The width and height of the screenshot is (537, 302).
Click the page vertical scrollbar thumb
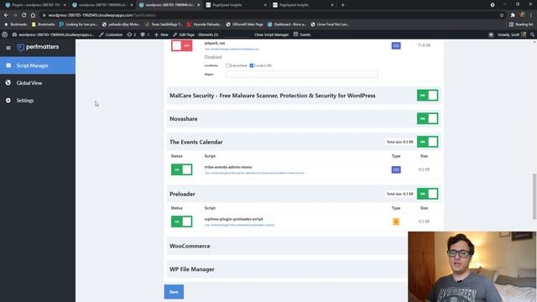tap(534, 196)
